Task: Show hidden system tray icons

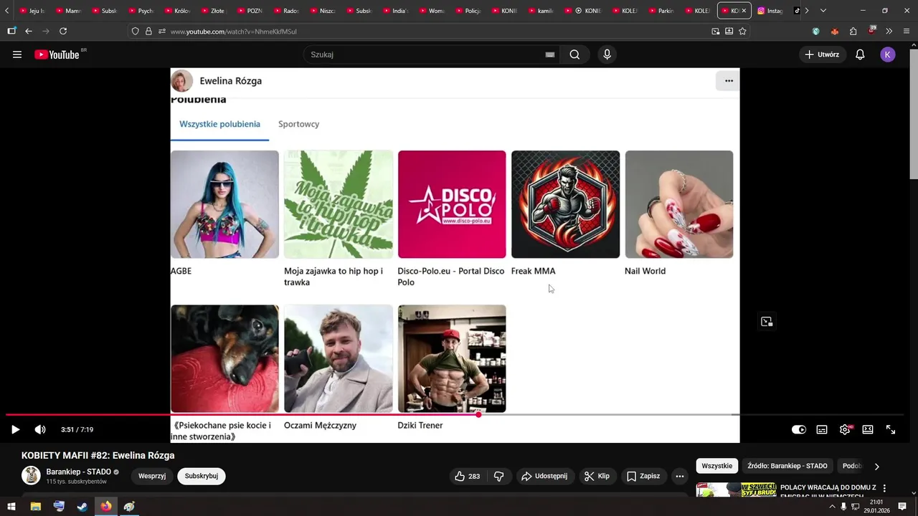Action: (x=832, y=507)
